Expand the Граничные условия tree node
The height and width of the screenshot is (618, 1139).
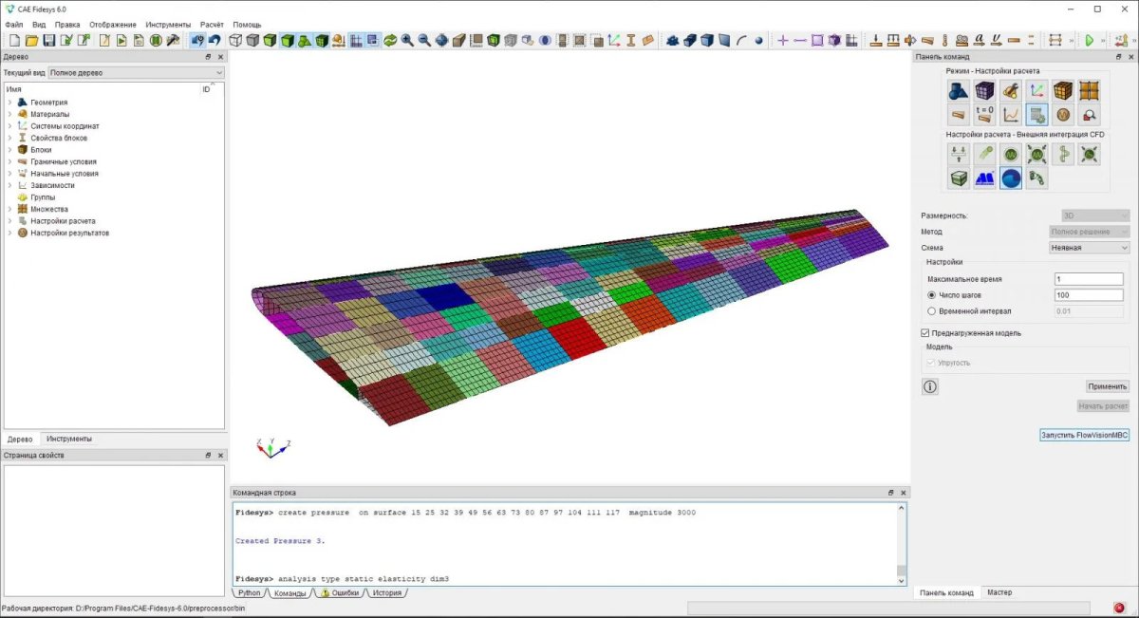[x=10, y=161]
